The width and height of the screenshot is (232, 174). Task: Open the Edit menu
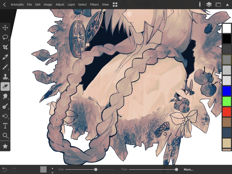(x=38, y=5)
